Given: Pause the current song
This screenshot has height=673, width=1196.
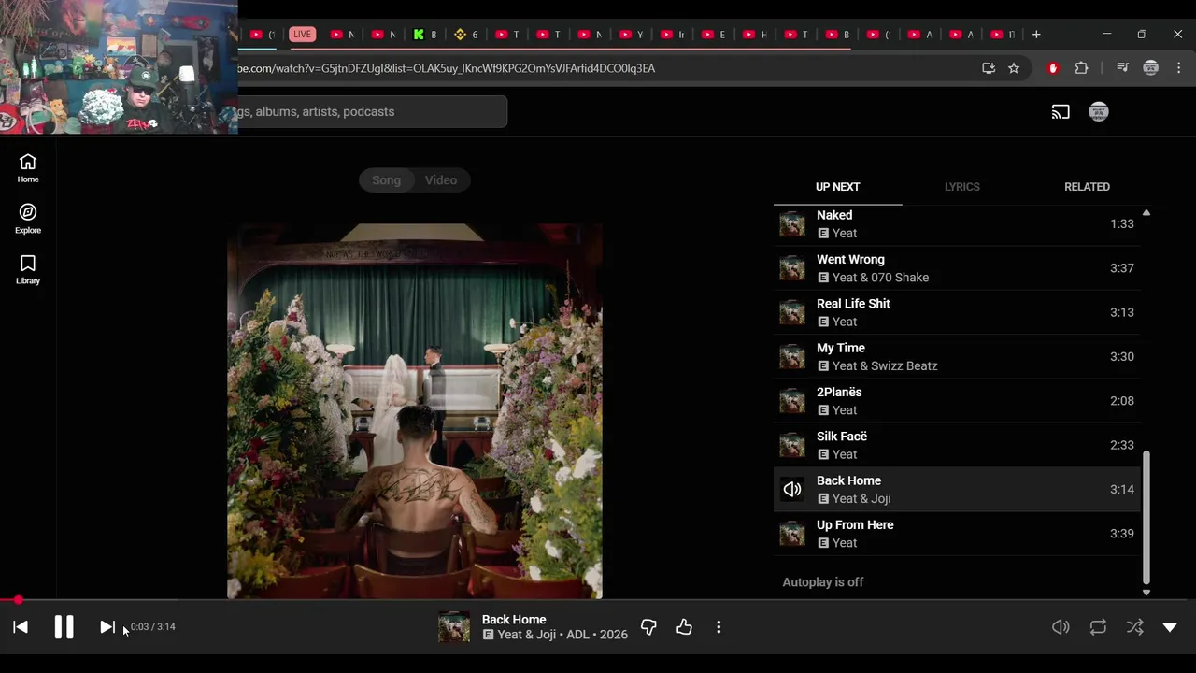Looking at the screenshot, I should (x=64, y=627).
